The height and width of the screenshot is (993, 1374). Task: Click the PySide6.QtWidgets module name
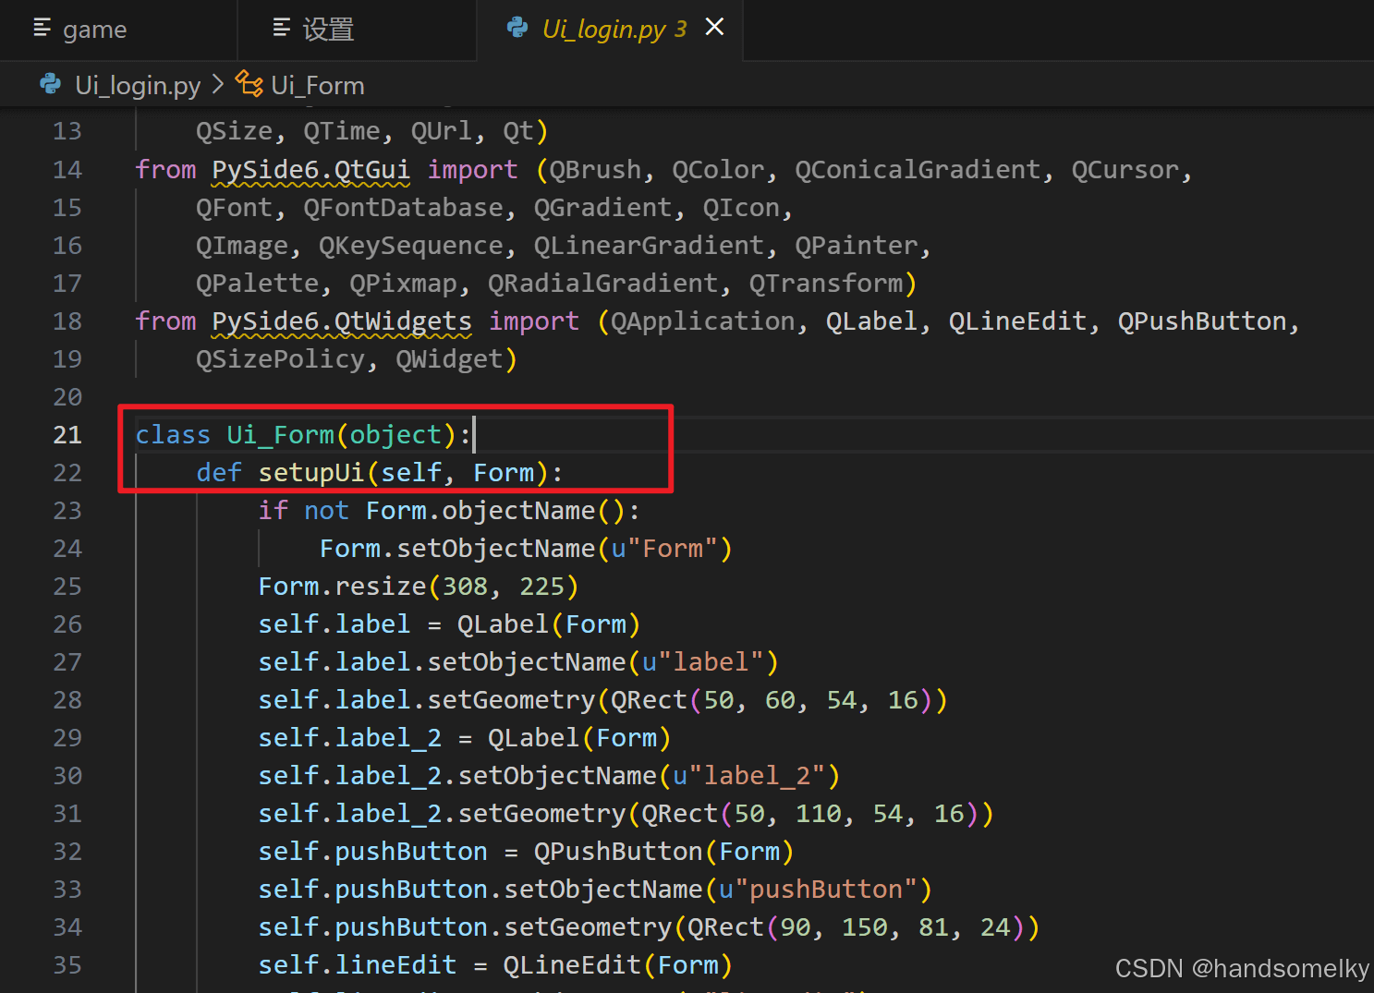point(342,321)
